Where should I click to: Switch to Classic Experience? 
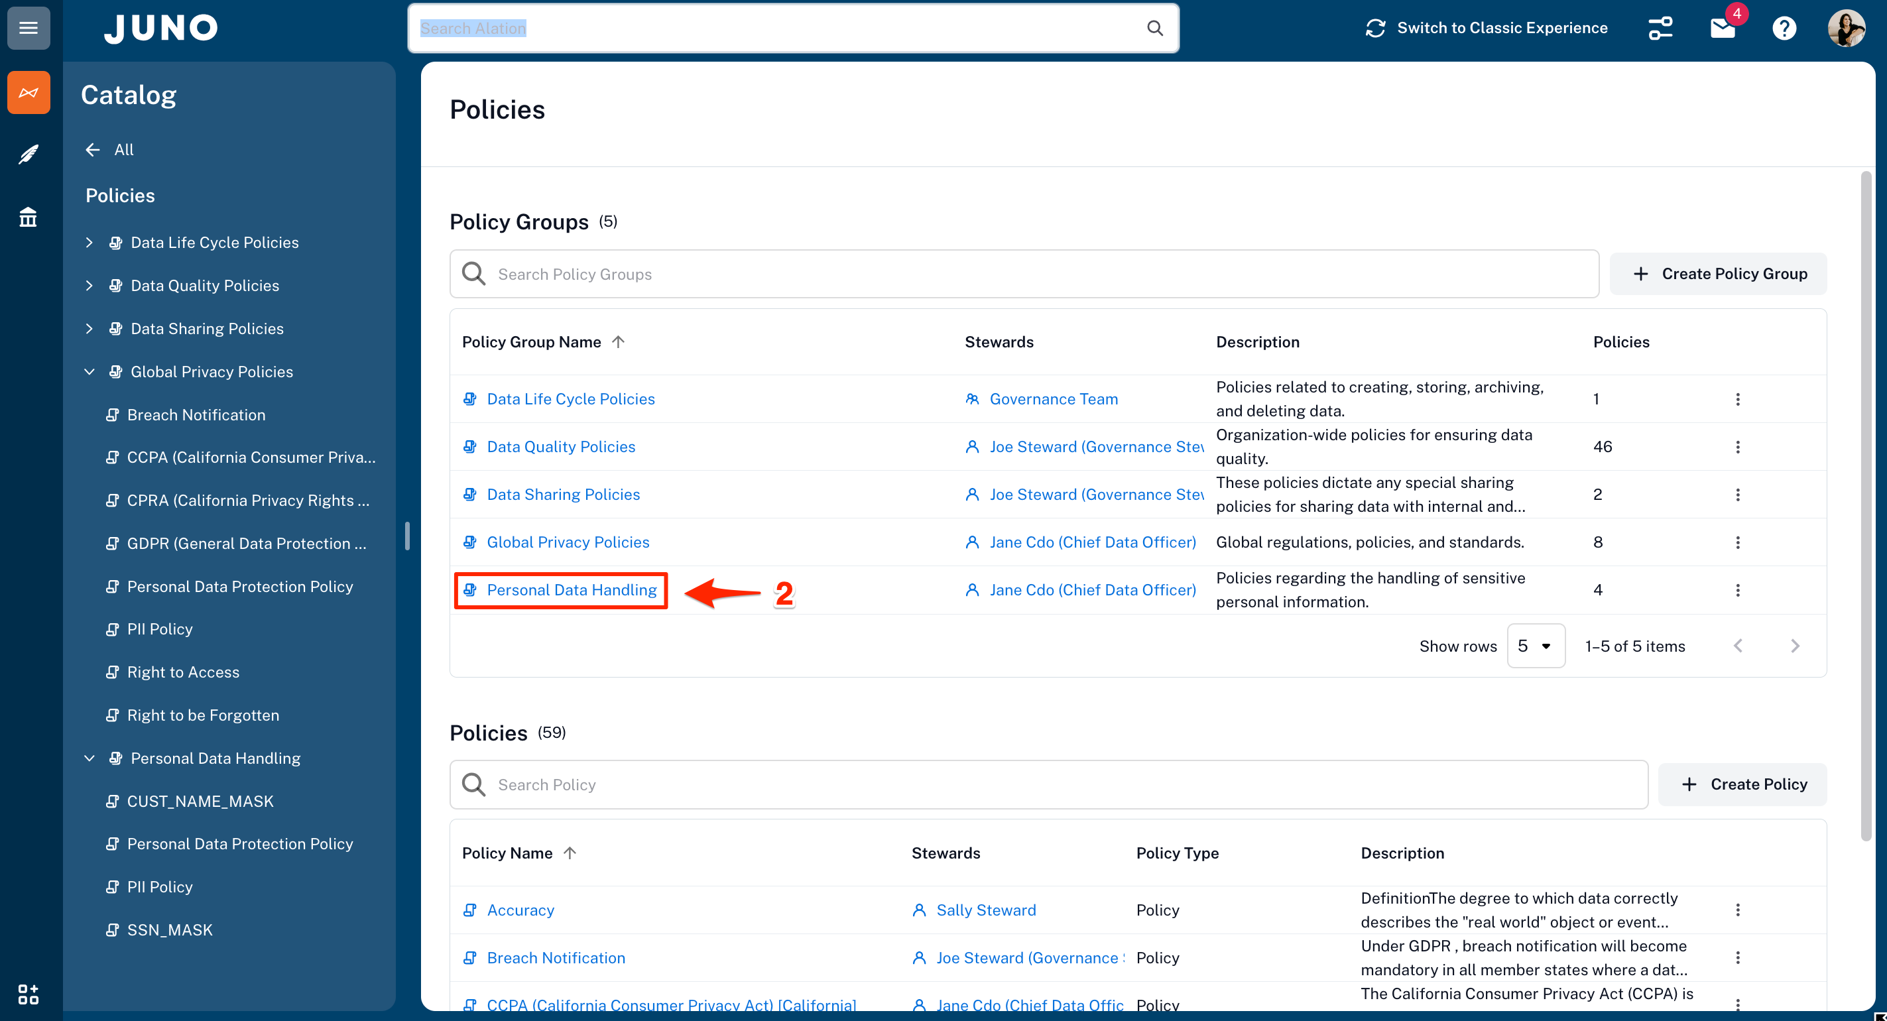[1487, 28]
